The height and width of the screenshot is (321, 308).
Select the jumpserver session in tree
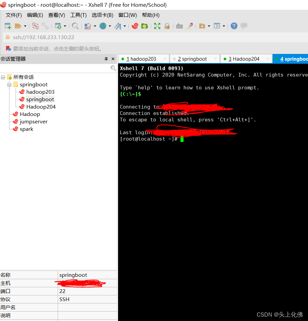coord(34,122)
